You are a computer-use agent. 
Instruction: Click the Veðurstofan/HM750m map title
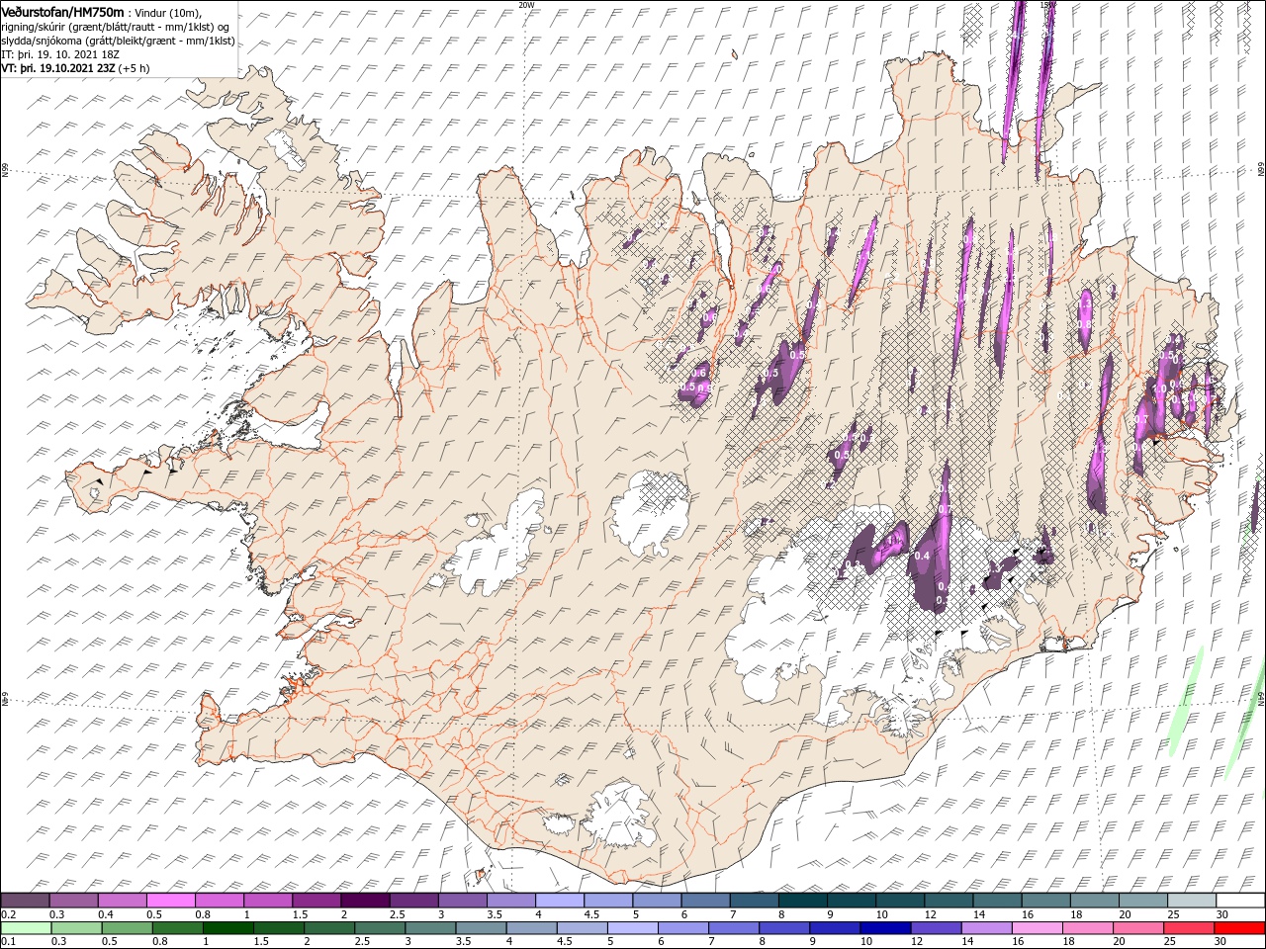pos(63,11)
